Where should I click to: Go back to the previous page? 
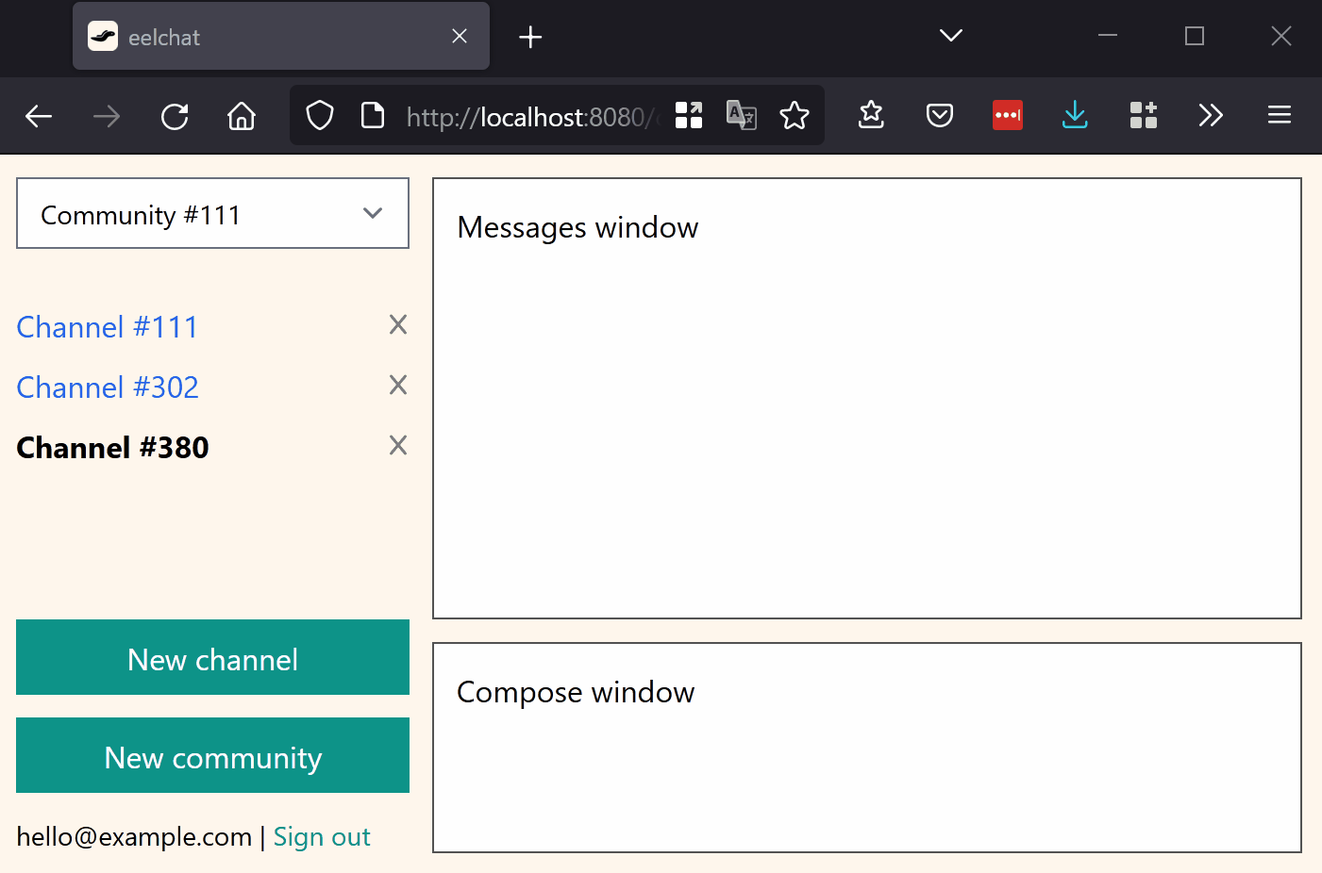point(39,116)
